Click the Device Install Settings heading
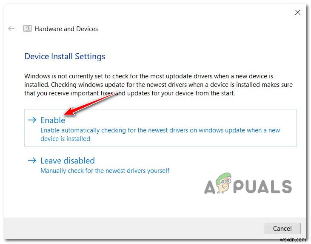Viewport: 311px width, 244px height. point(65,56)
